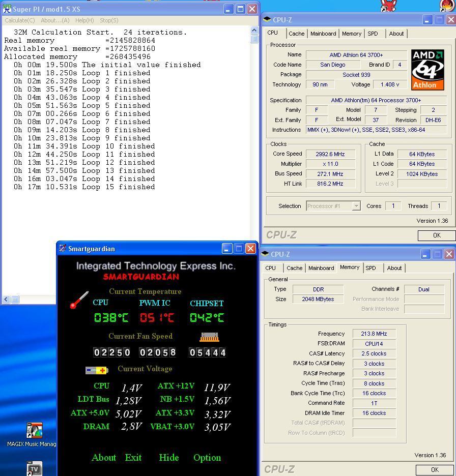The width and height of the screenshot is (456, 476).
Task: Click the Code Name field San Diego
Action: tap(333, 65)
